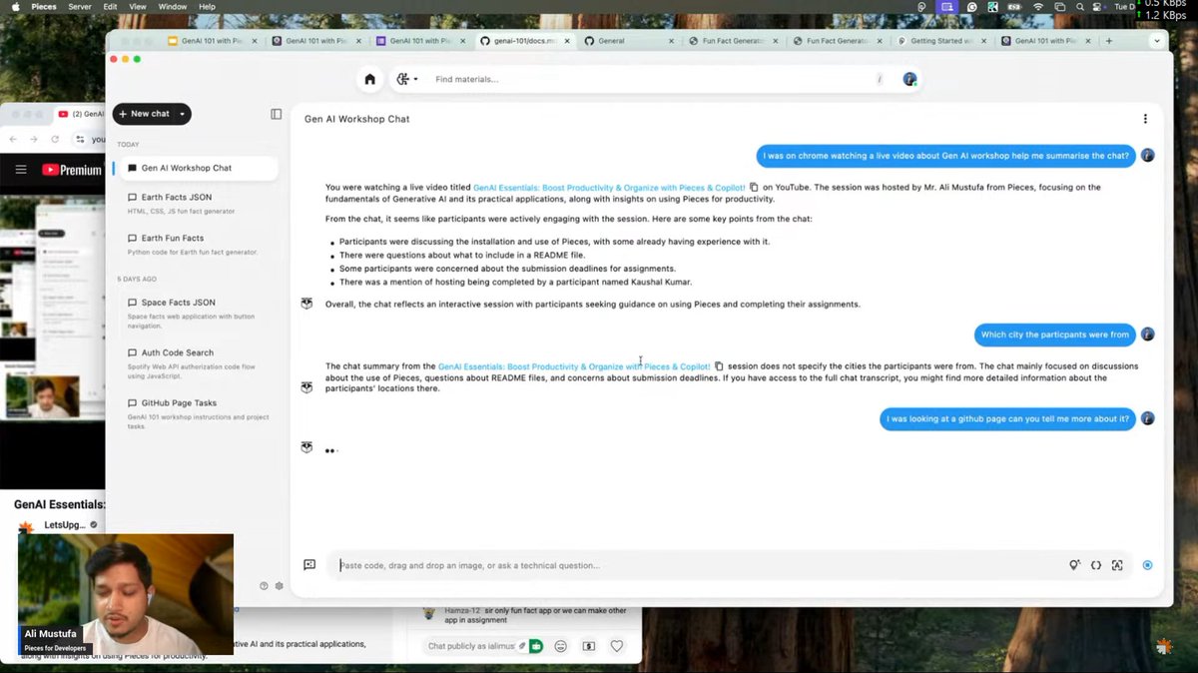Click the user avatar beside the city question

point(1147,335)
